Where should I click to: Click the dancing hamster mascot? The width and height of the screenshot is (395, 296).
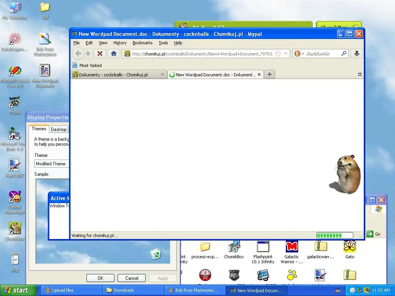click(x=346, y=174)
